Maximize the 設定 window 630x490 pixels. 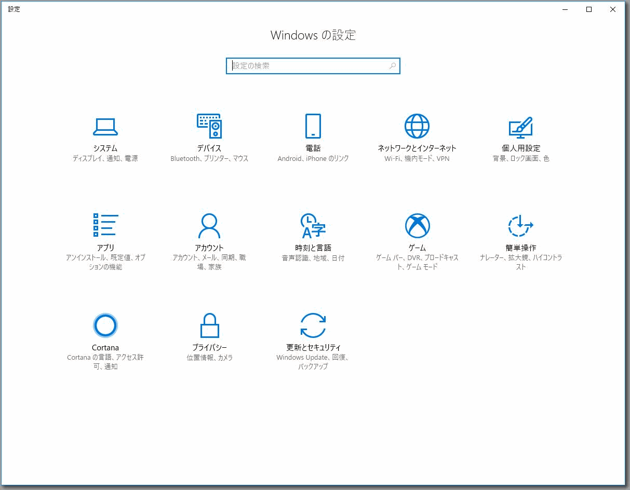589,9
